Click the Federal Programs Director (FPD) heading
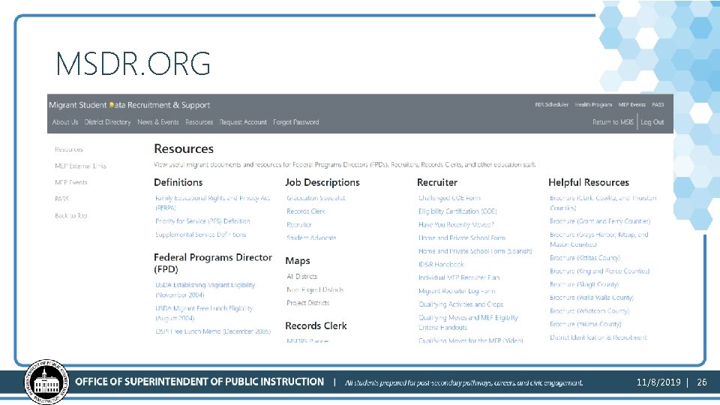 (213, 263)
